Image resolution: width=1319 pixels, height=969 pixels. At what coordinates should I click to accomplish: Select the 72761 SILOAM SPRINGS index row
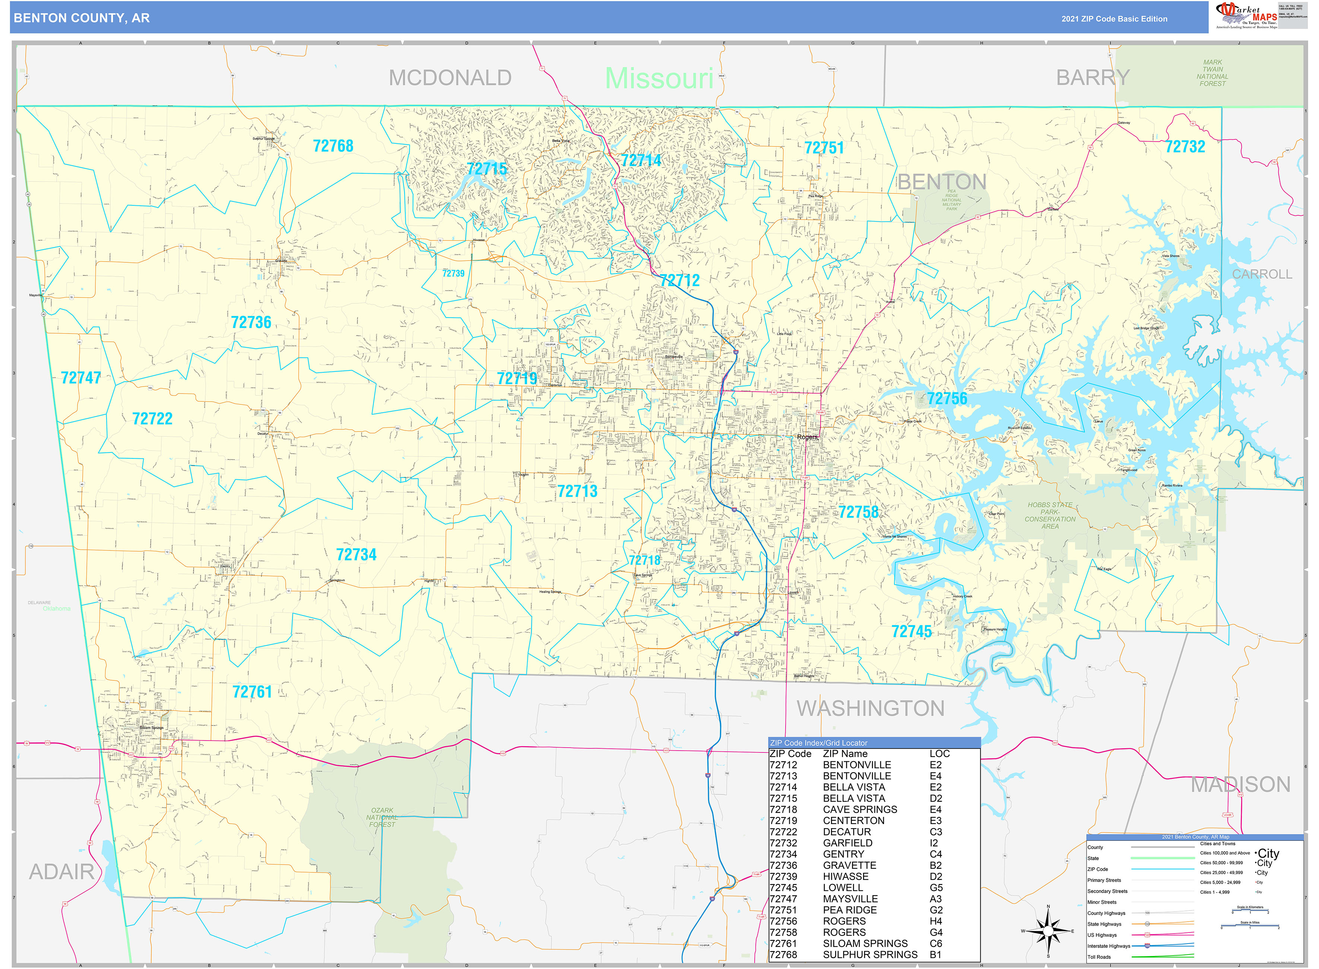(x=874, y=943)
